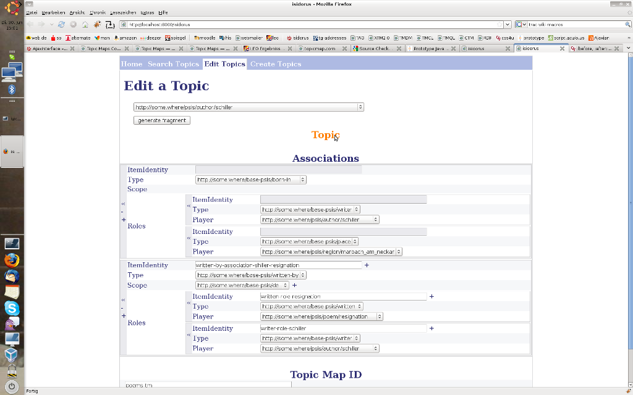Click the Reload page icon
Image resolution: width=633 pixels, height=395 pixels.
pos(61,25)
